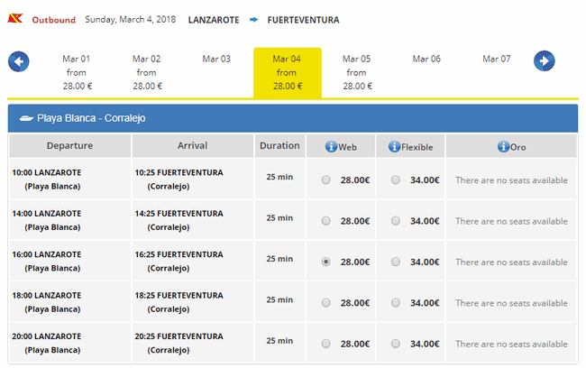Select Web fare for 16:00 departure

(325, 262)
